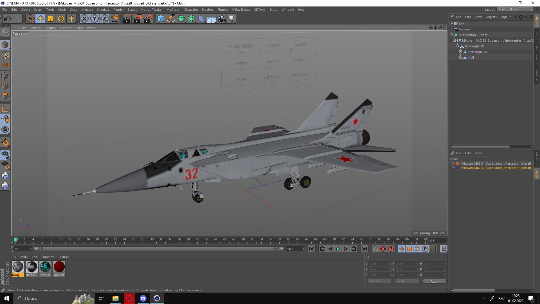The image size is (540, 304).
Task: Toggle the coordinate system icon
Action: tap(115, 19)
